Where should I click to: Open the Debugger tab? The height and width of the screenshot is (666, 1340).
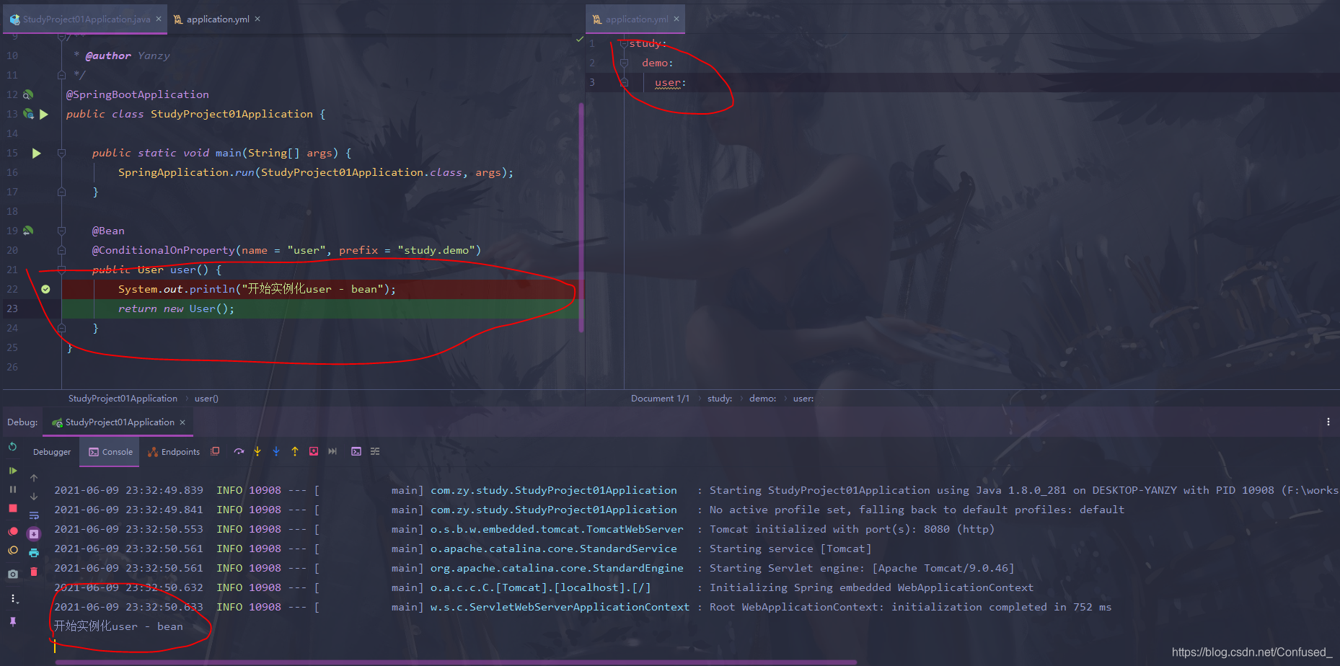pyautogui.click(x=52, y=452)
